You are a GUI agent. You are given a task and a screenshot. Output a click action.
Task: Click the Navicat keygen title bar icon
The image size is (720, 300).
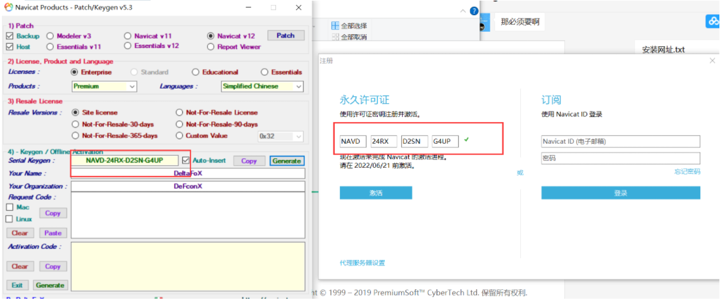(8, 8)
